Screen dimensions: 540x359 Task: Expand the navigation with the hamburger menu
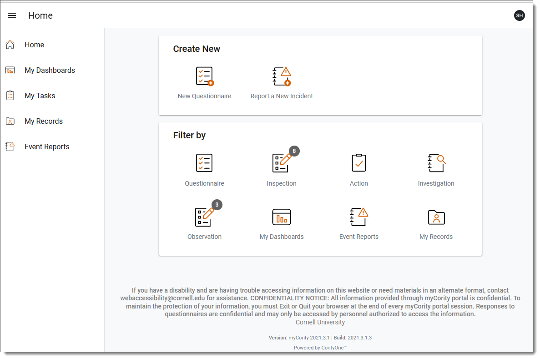click(11, 15)
